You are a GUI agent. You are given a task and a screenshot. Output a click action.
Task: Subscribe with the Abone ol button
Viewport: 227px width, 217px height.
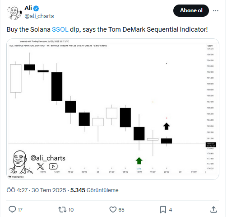[x=191, y=10]
